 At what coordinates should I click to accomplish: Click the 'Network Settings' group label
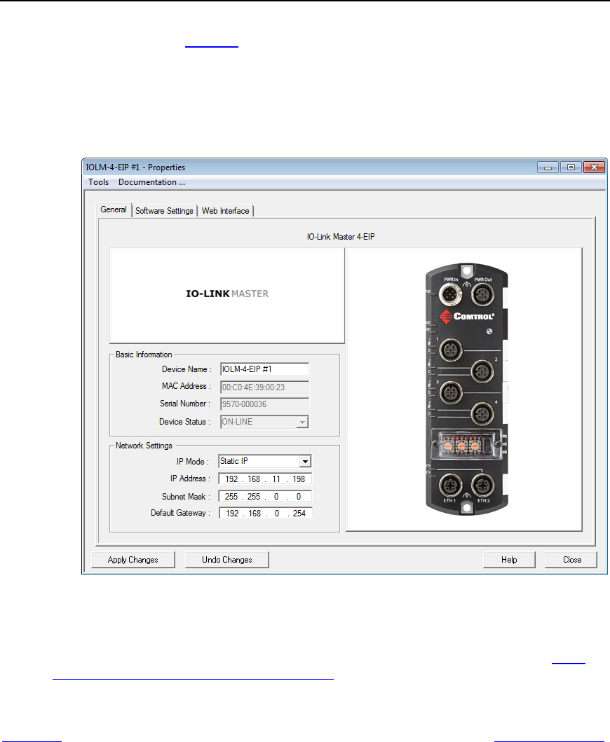pos(144,446)
